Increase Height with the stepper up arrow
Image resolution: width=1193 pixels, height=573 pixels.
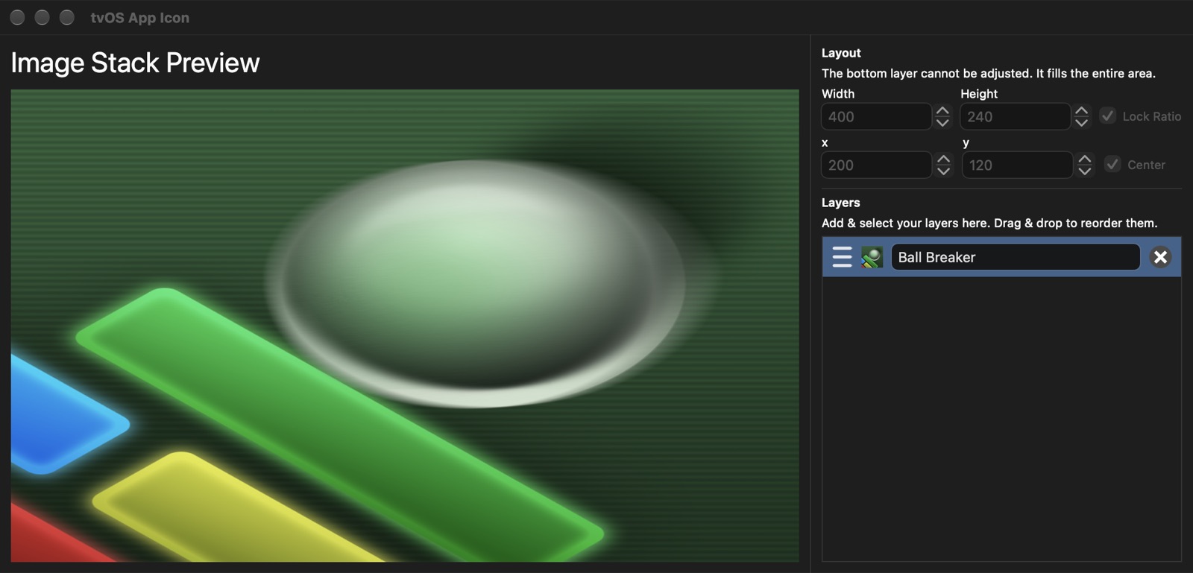pyautogui.click(x=1081, y=110)
